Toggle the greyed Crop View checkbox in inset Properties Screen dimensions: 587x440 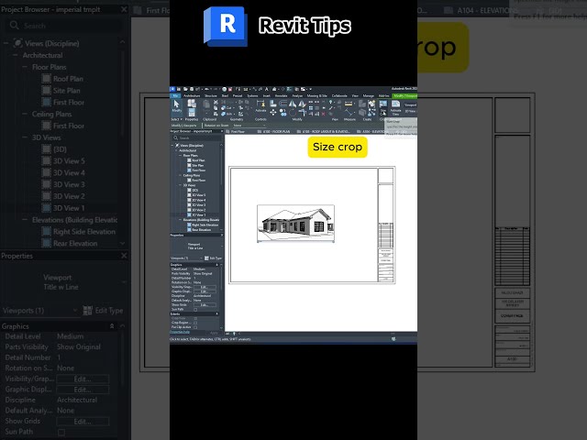[195, 318]
